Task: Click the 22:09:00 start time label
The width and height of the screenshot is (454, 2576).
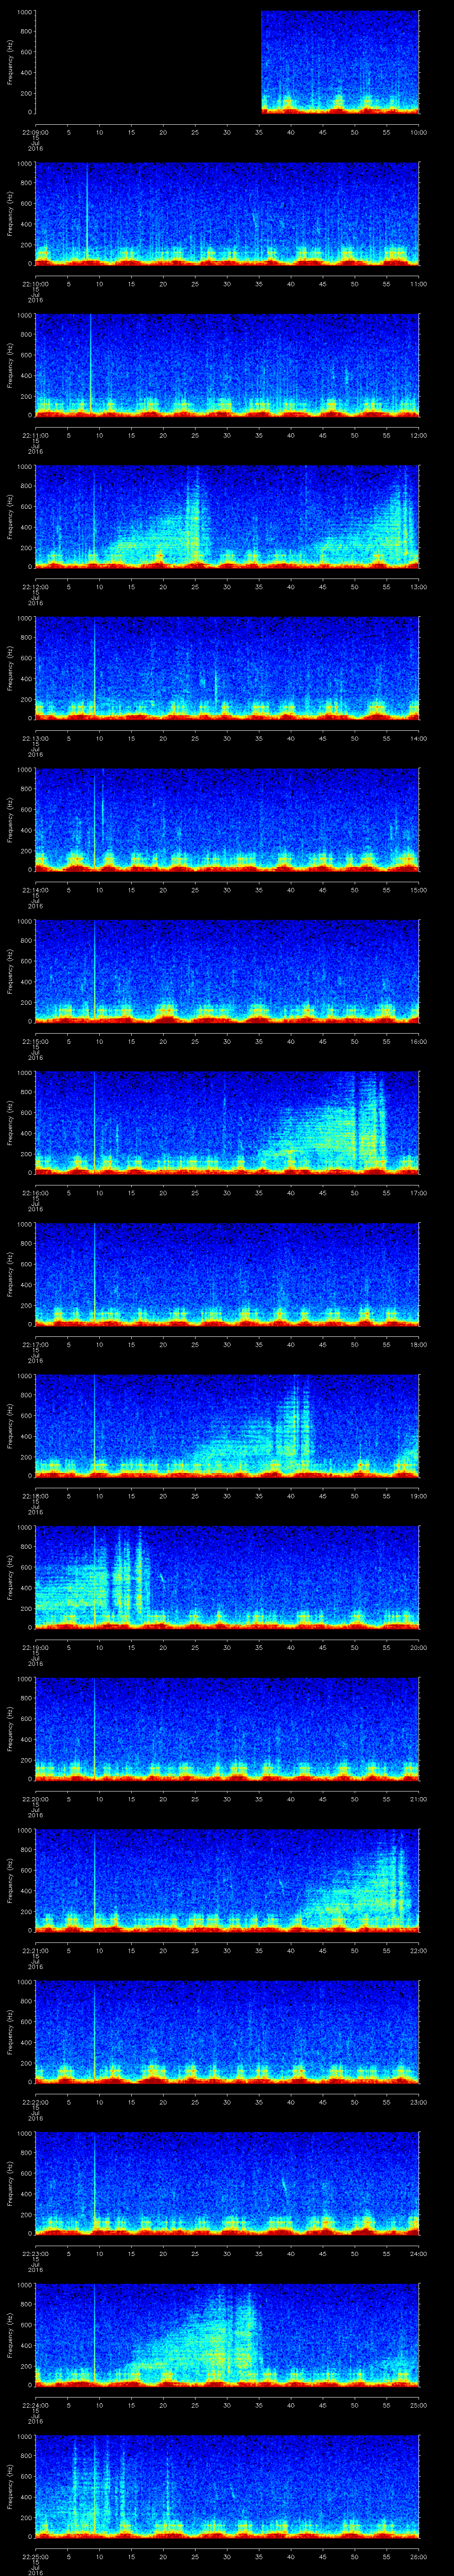Action: click(36, 131)
